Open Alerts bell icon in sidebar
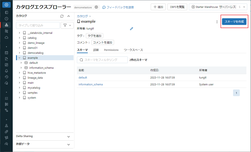 (6, 71)
